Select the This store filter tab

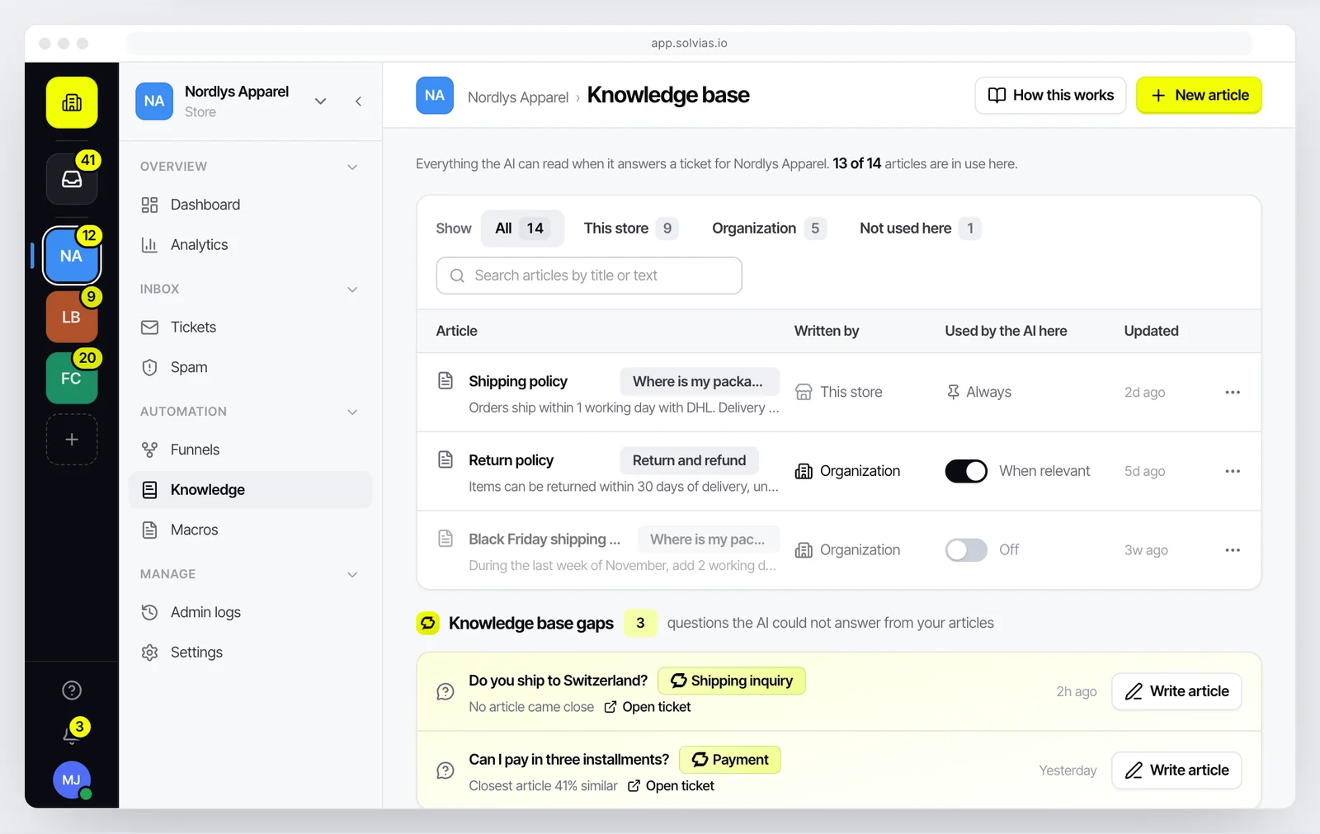pyautogui.click(x=630, y=229)
